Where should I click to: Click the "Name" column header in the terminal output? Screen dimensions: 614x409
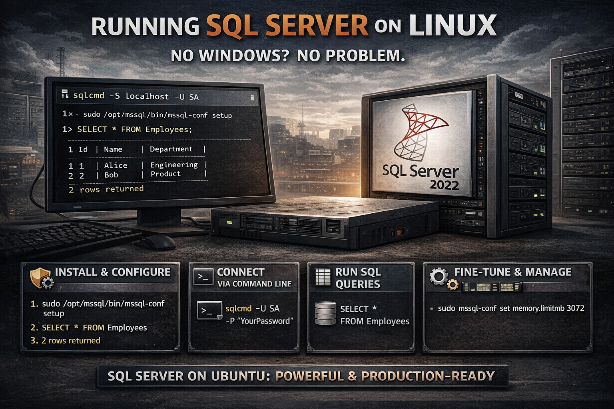[x=113, y=149]
